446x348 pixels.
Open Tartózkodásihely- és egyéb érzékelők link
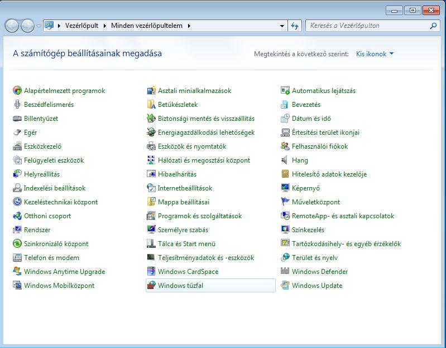pos(346,244)
